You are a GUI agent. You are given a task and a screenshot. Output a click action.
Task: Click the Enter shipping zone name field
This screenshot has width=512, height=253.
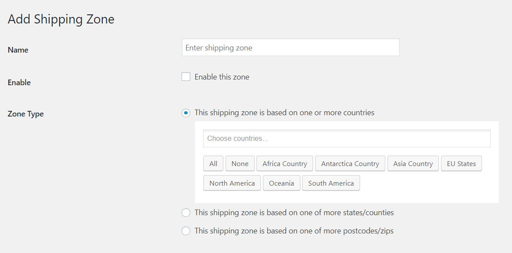pos(290,47)
